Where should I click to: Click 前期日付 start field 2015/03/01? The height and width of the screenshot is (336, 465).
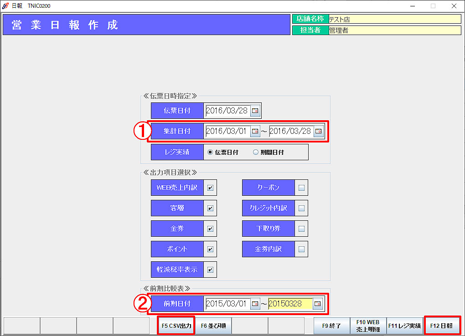227,304
